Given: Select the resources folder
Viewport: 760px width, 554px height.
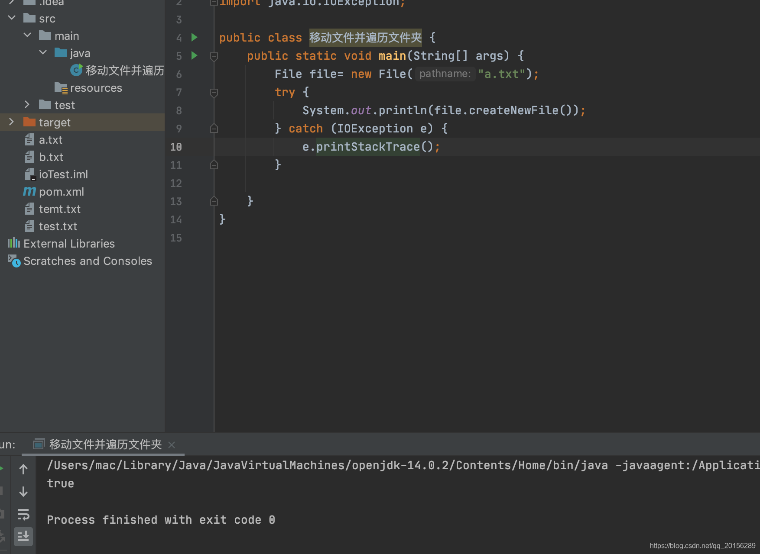Looking at the screenshot, I should (96, 88).
